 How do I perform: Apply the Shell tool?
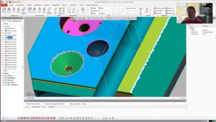[x=101, y=8]
